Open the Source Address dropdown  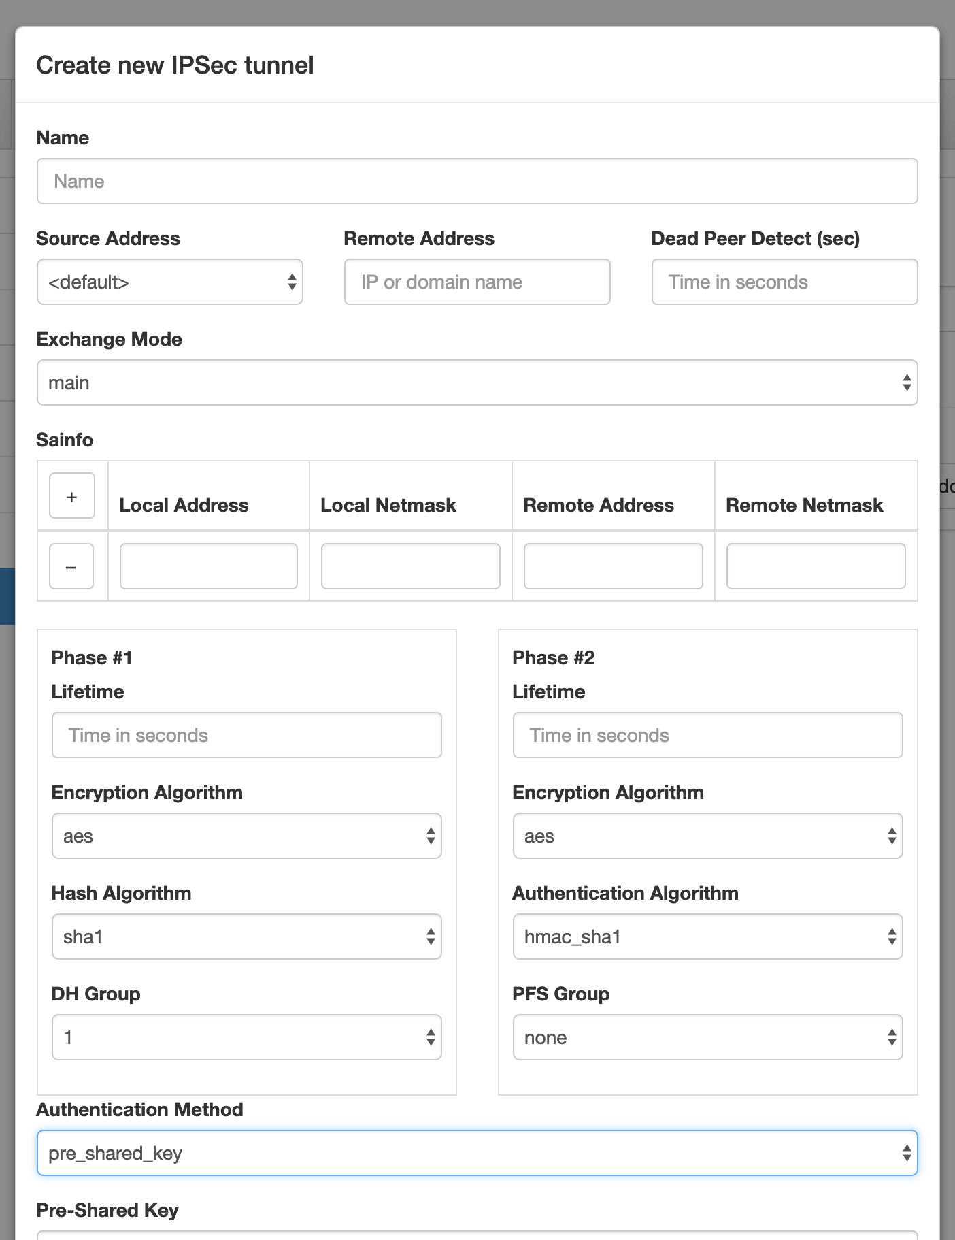(169, 282)
